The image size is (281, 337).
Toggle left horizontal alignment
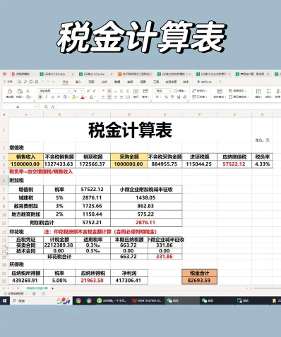[103, 97]
